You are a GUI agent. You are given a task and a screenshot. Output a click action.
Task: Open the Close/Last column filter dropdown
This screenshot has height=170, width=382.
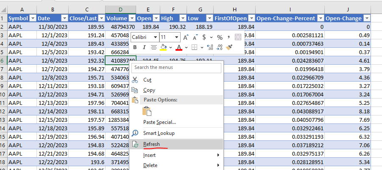pyautogui.click(x=101, y=18)
